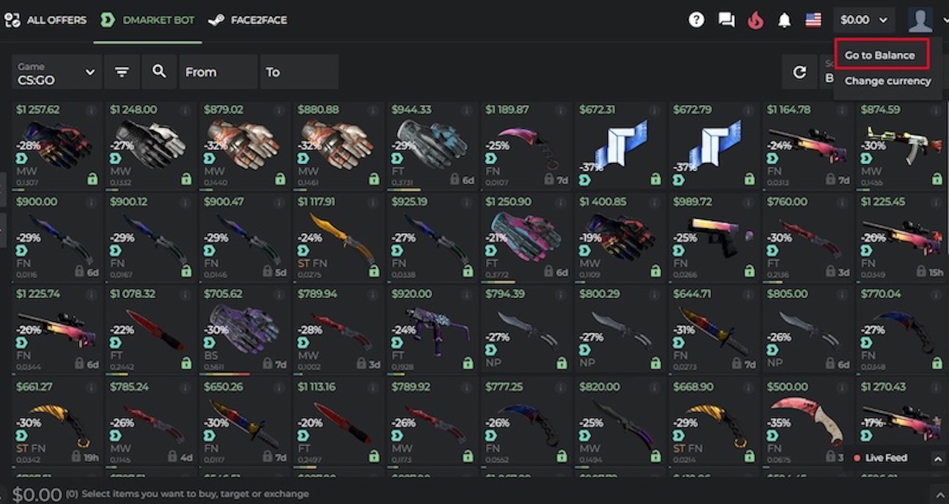Expand the $0.00 balance dropdown
Image resolution: width=949 pixels, height=504 pixels.
pyautogui.click(x=864, y=20)
